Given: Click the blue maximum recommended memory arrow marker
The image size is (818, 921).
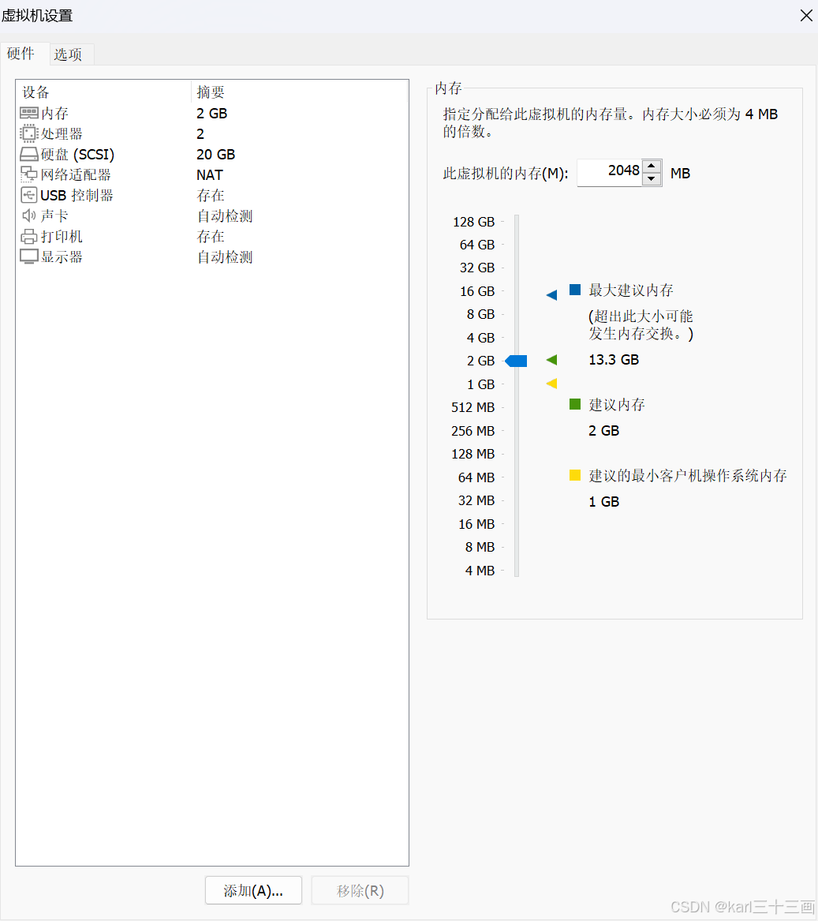Looking at the screenshot, I should pyautogui.click(x=551, y=295).
